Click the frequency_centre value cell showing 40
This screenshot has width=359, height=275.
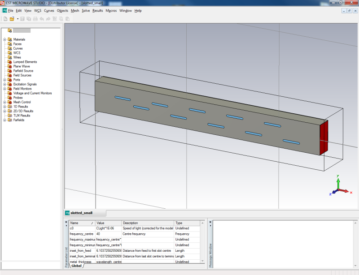coord(108,234)
